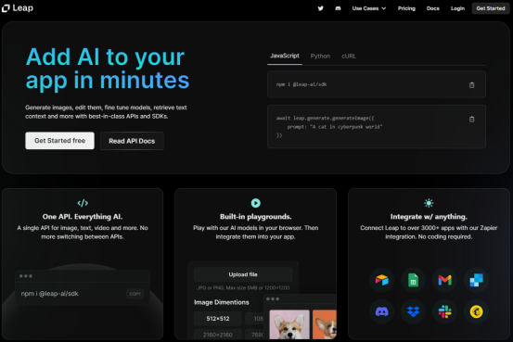513x342 pixels.
Task: Click the code brackets icon above One API
Action: click(x=83, y=203)
